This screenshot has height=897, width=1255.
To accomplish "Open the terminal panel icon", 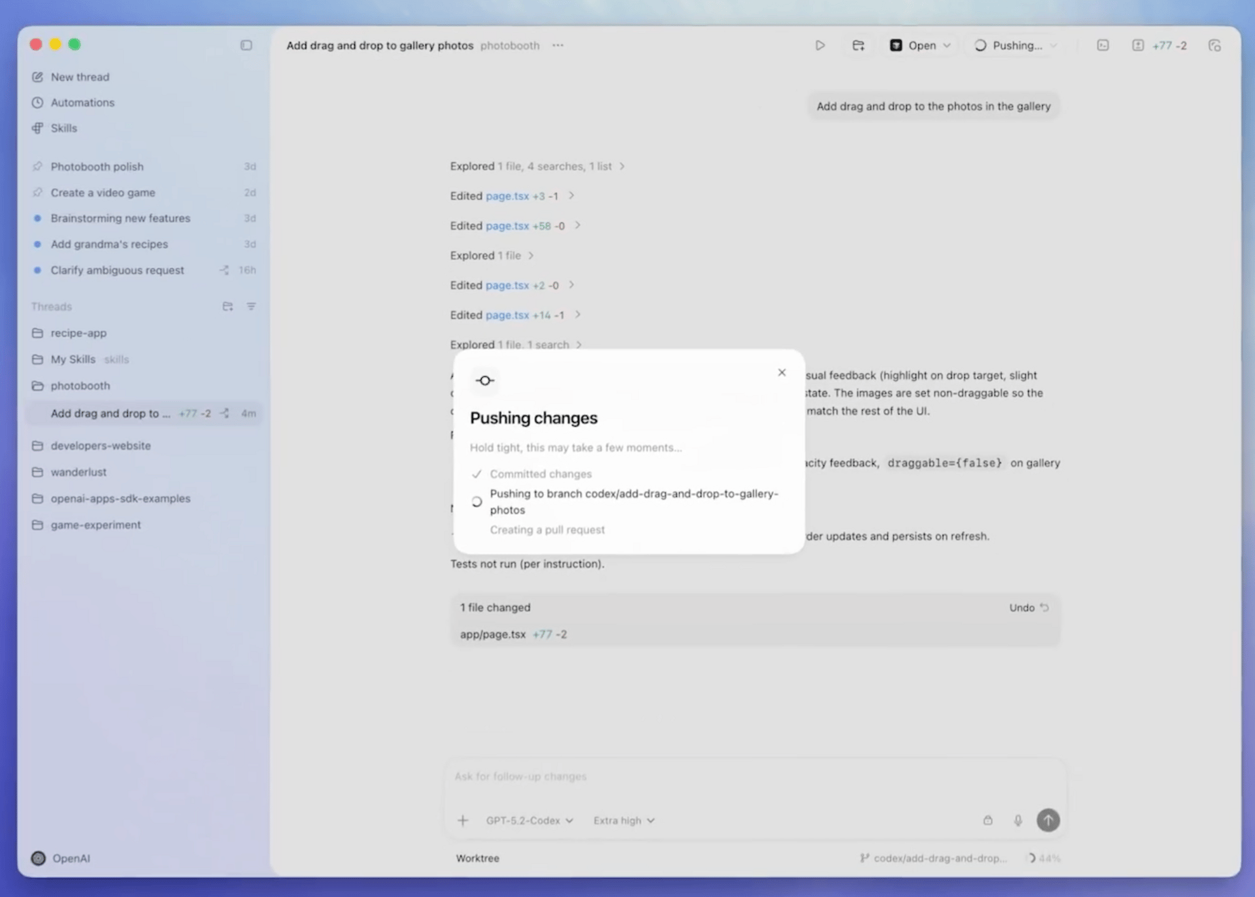I will 1103,45.
